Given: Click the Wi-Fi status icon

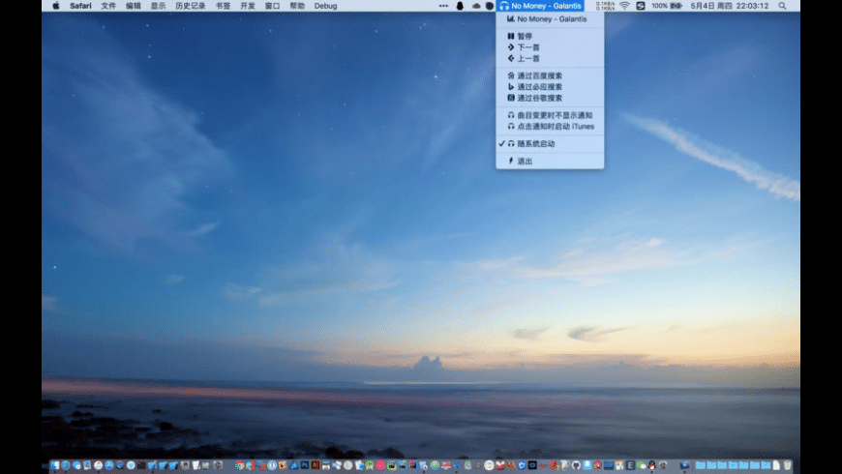Looking at the screenshot, I should 624,6.
